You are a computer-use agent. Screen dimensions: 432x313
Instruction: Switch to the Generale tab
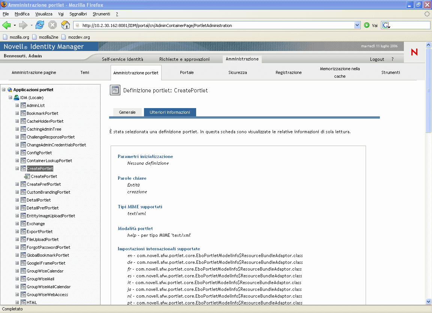pyautogui.click(x=127, y=112)
